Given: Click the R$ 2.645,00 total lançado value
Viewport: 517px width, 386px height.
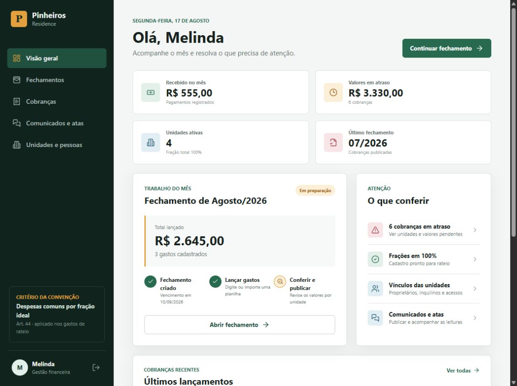Looking at the screenshot, I should tap(190, 241).
